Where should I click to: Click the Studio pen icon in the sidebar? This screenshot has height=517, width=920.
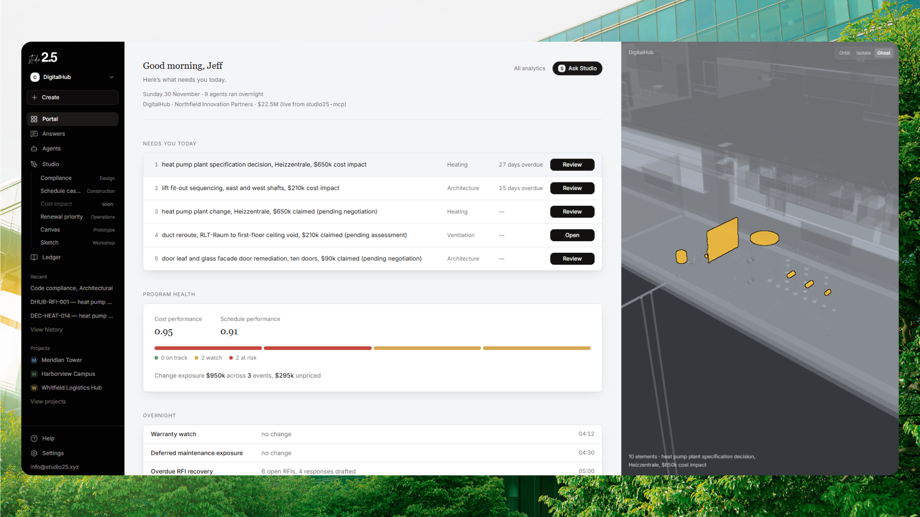tap(34, 164)
